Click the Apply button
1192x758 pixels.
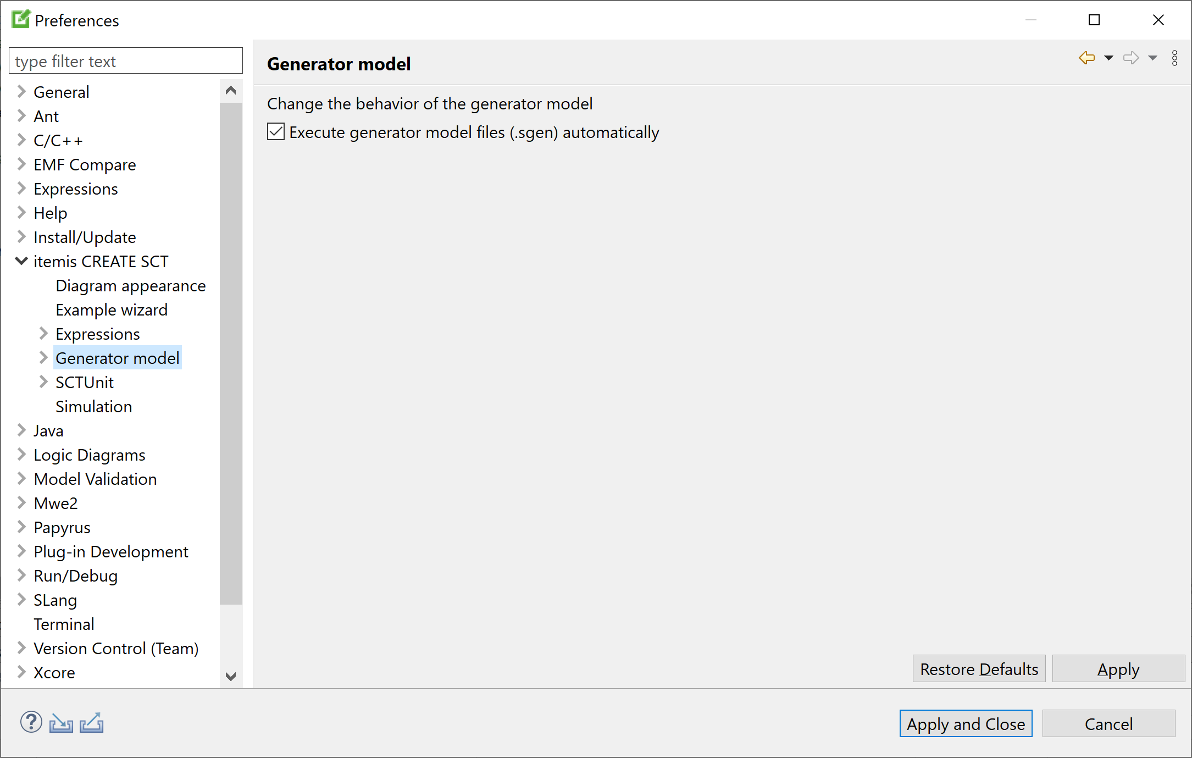(x=1118, y=669)
